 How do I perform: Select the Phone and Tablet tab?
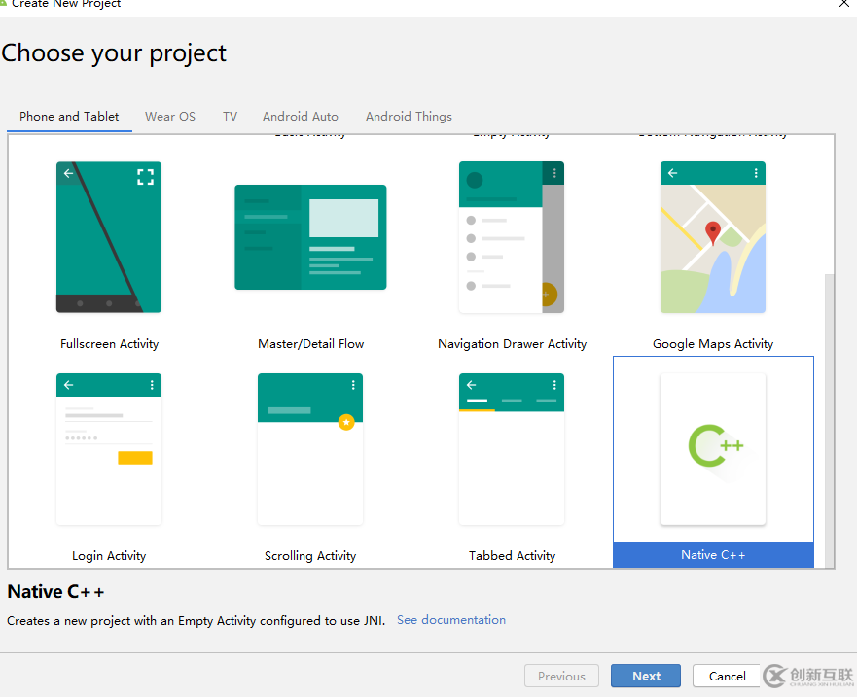(x=69, y=117)
